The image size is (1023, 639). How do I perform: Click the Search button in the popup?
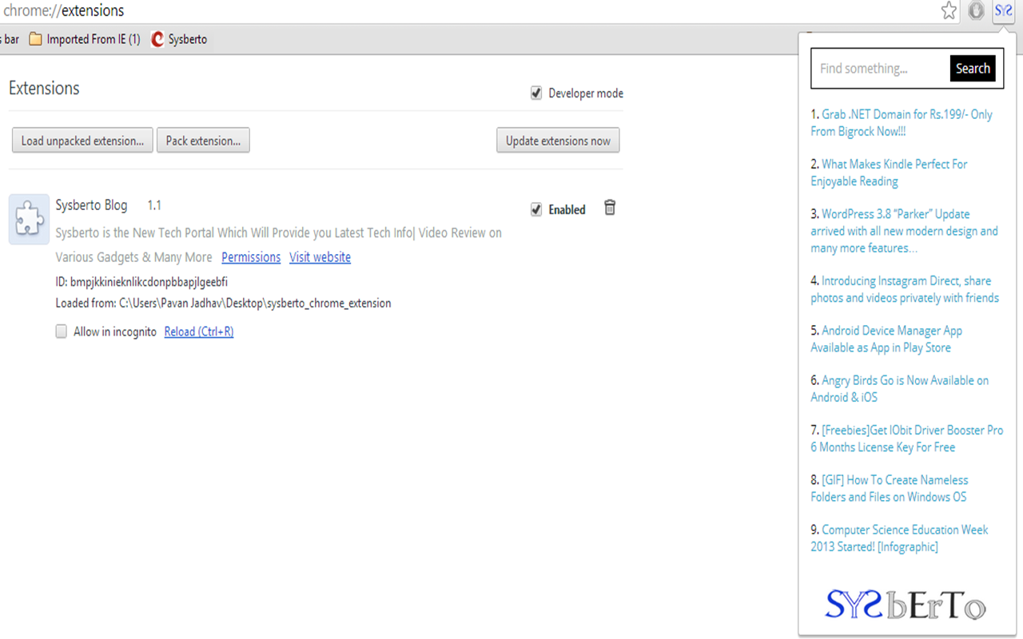[x=973, y=69]
